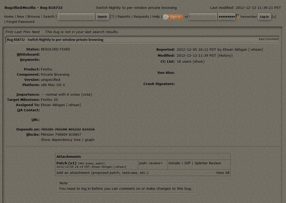Click View All attachments

tap(223, 173)
